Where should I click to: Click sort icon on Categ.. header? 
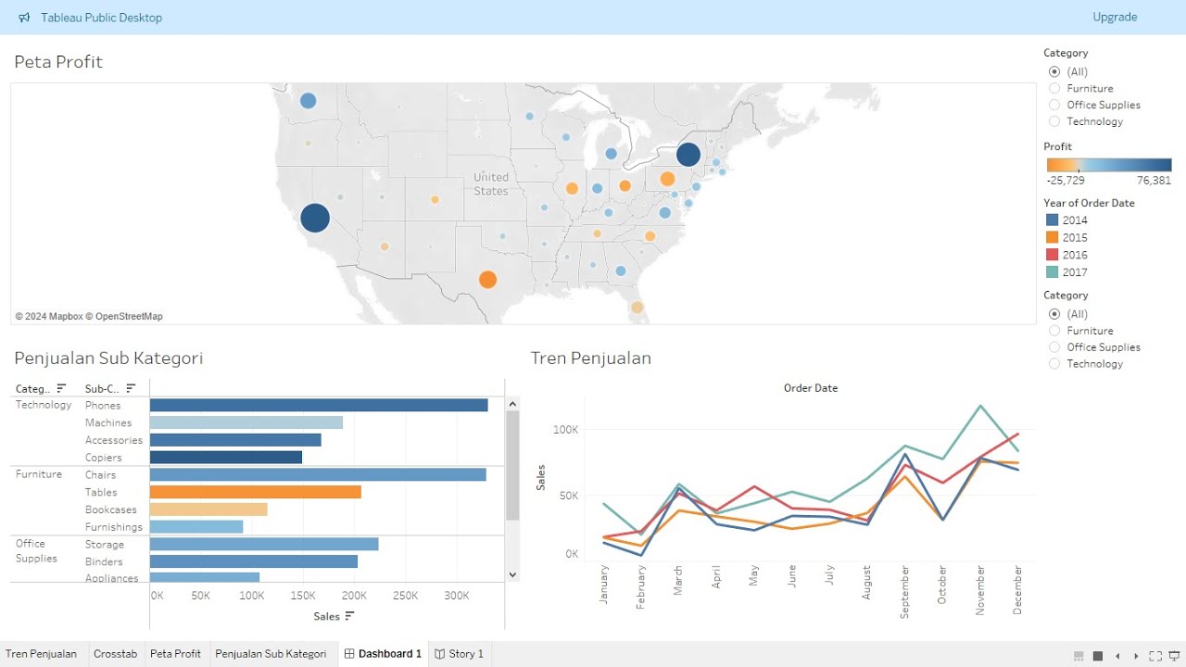point(61,389)
